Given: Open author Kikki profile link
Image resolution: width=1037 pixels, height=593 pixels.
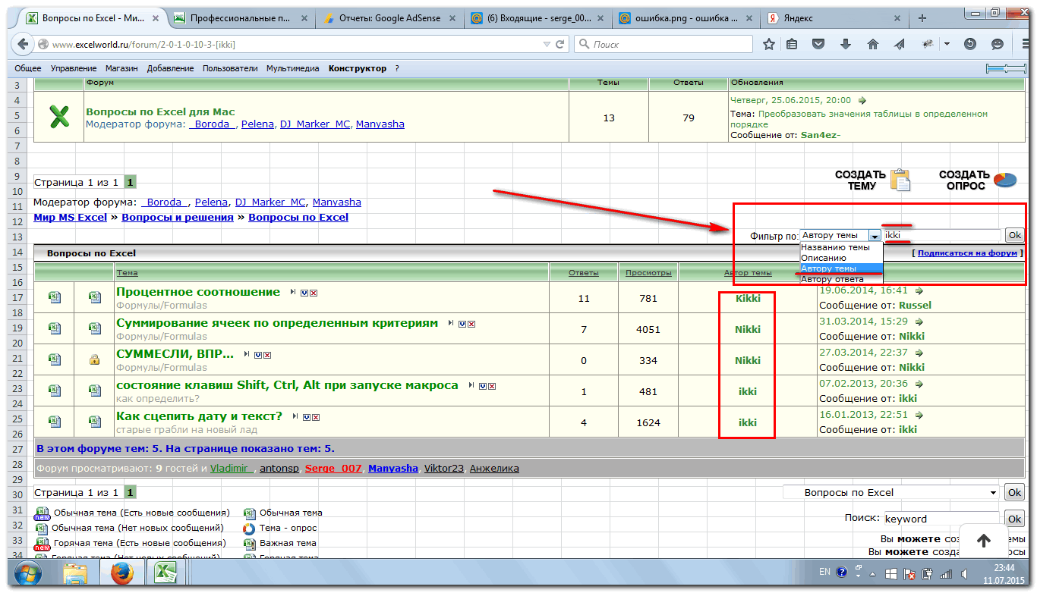Looking at the screenshot, I should click(748, 299).
